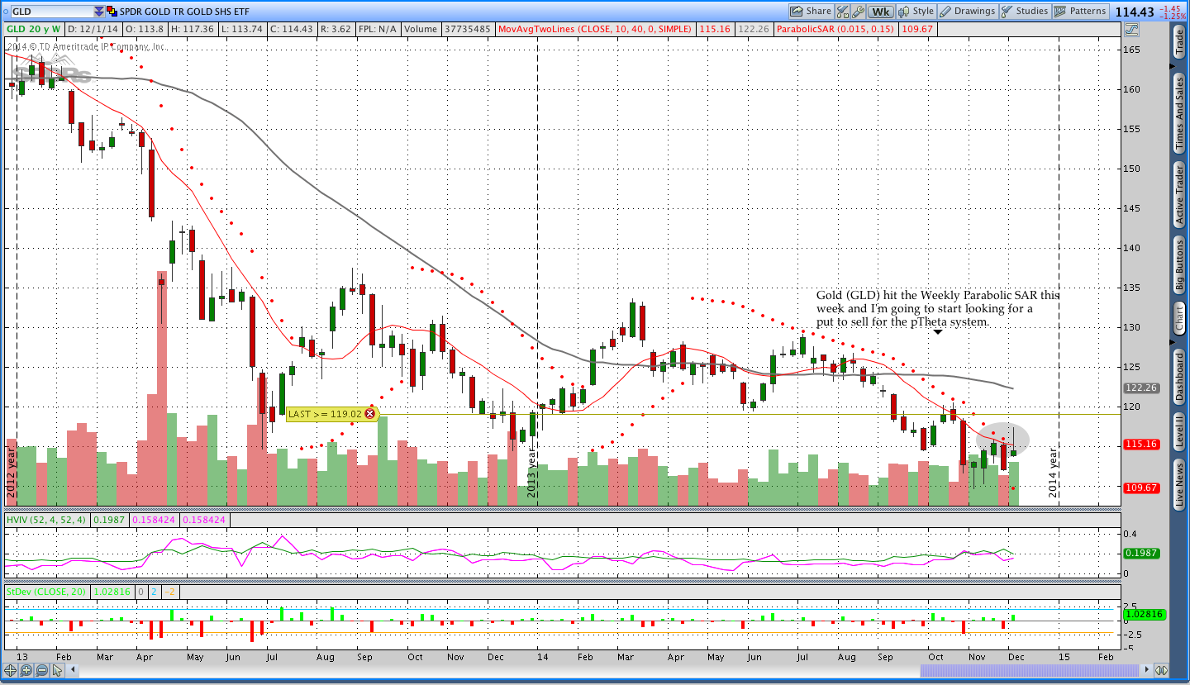Screen dimensions: 1190x685
Task: Click the last price 114.43 display
Action: (1135, 12)
